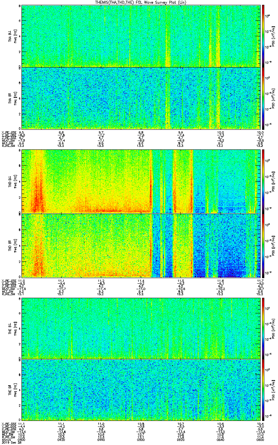Screen dimensions: 278x445
Task: Select the THE BII spectrogram panel
Action: (141, 390)
